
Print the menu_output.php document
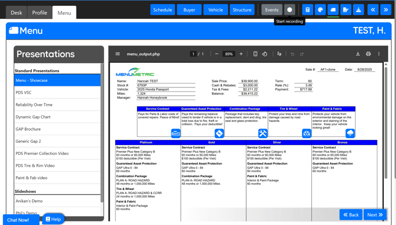point(368,54)
